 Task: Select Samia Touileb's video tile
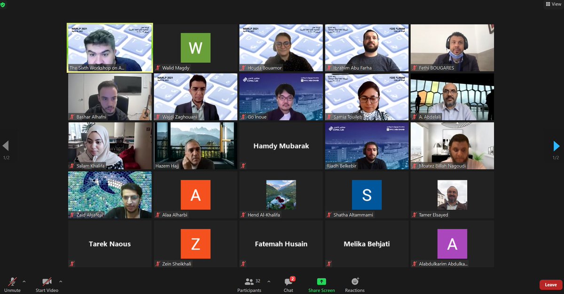(367, 97)
